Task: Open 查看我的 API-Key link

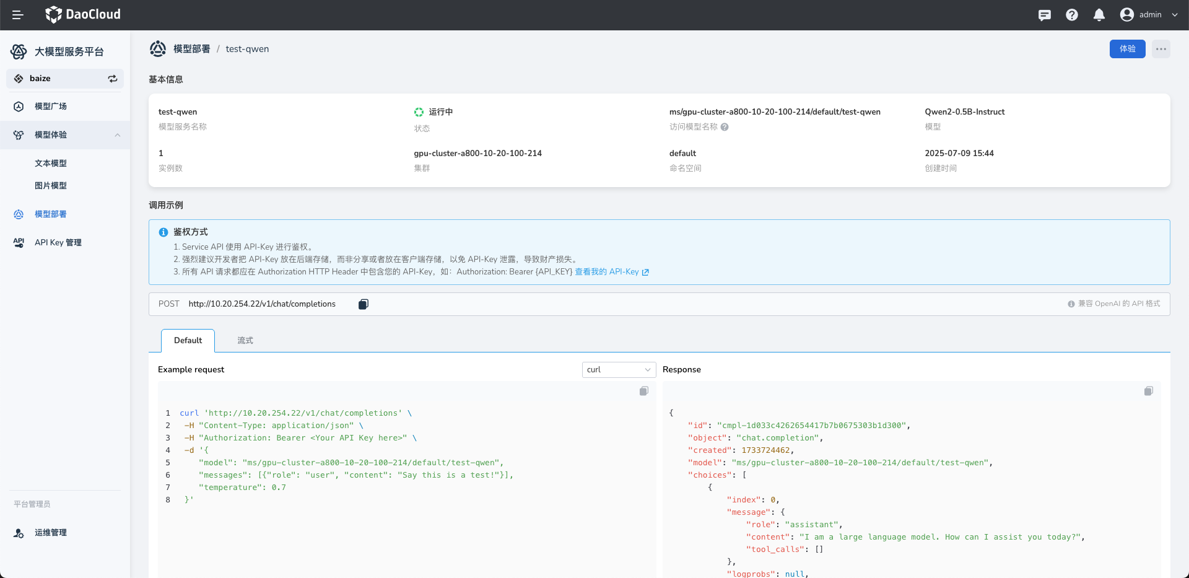Action: click(611, 272)
